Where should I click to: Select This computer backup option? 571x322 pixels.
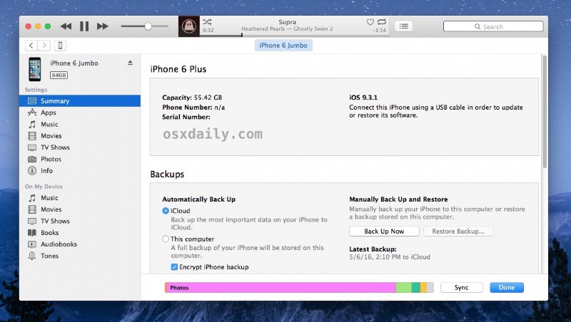(x=166, y=239)
